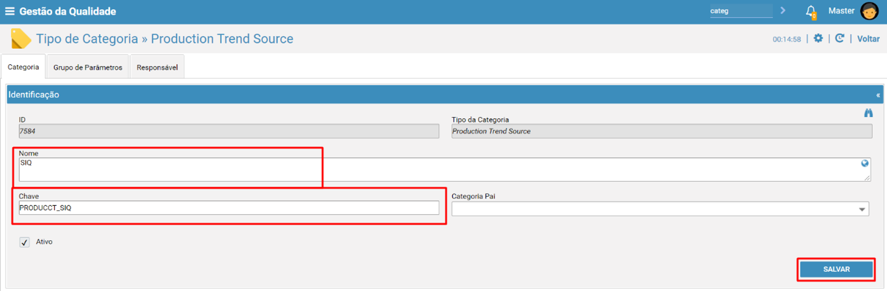Image resolution: width=887 pixels, height=291 pixels.
Task: Open the notifications bell
Action: tap(811, 11)
